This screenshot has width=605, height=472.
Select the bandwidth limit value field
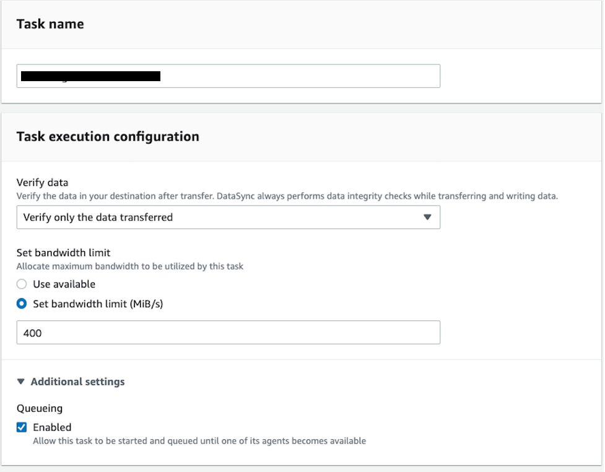pyautogui.click(x=229, y=332)
